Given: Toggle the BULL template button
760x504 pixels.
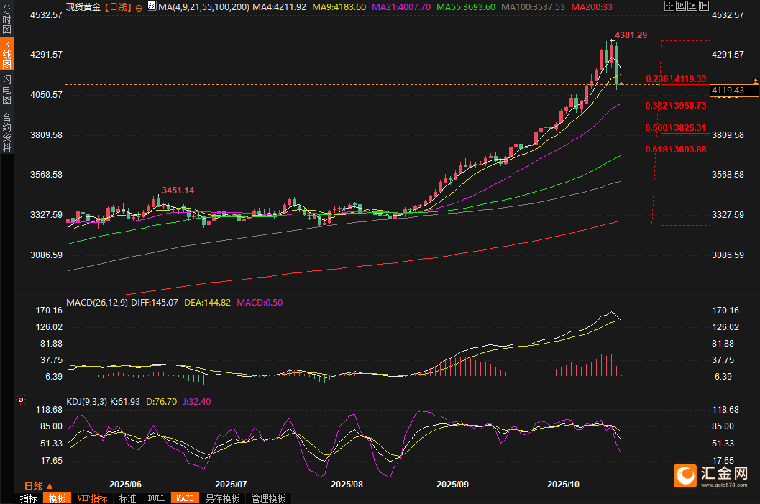Looking at the screenshot, I should pos(156,498).
